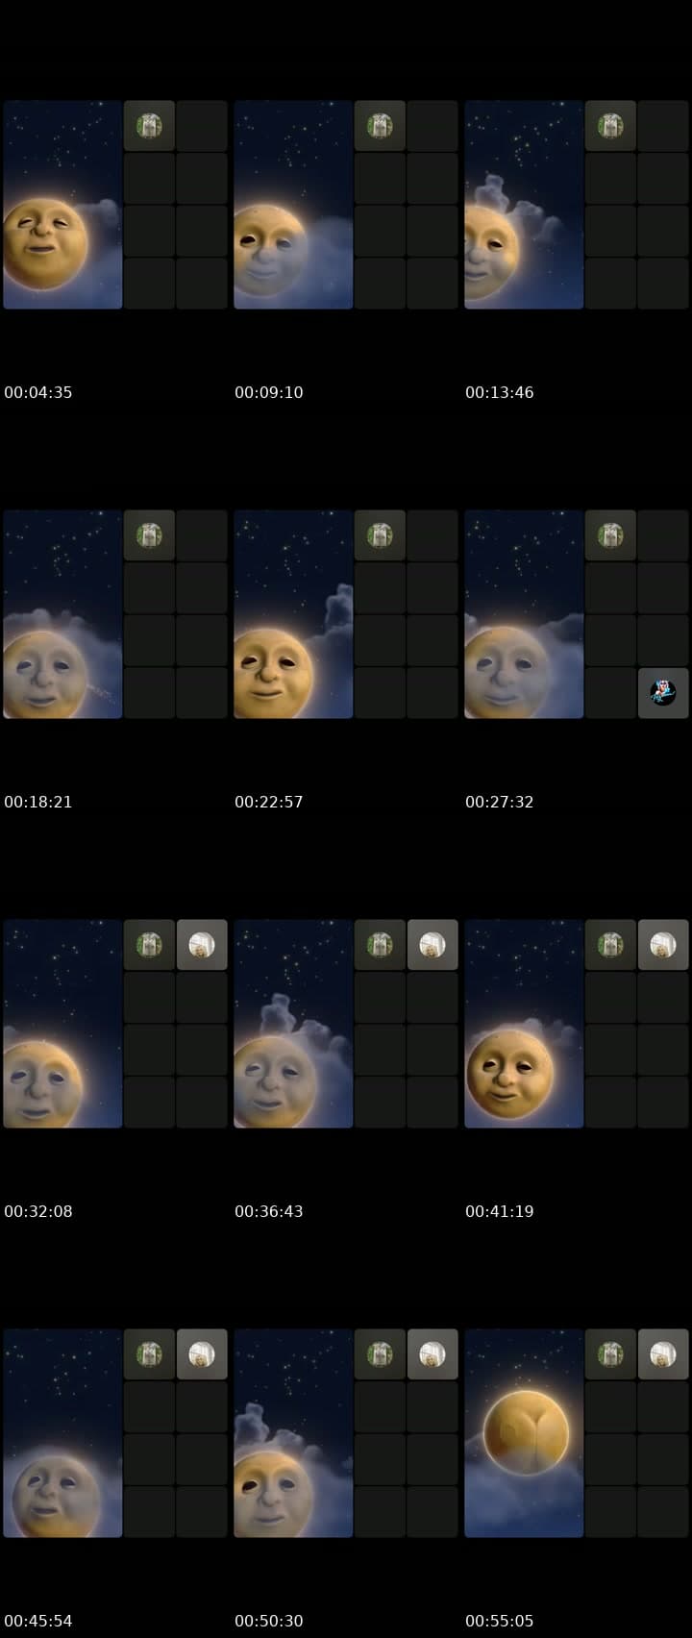Select the green-ringed avatar in the 00:04:35 frame
The height and width of the screenshot is (1638, 692).
[x=149, y=126]
